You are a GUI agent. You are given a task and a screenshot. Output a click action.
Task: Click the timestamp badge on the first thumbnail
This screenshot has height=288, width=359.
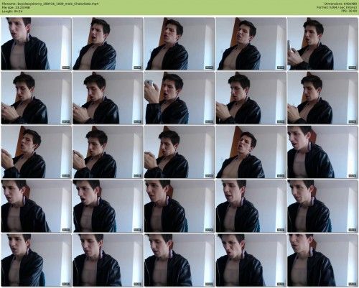click(66, 68)
